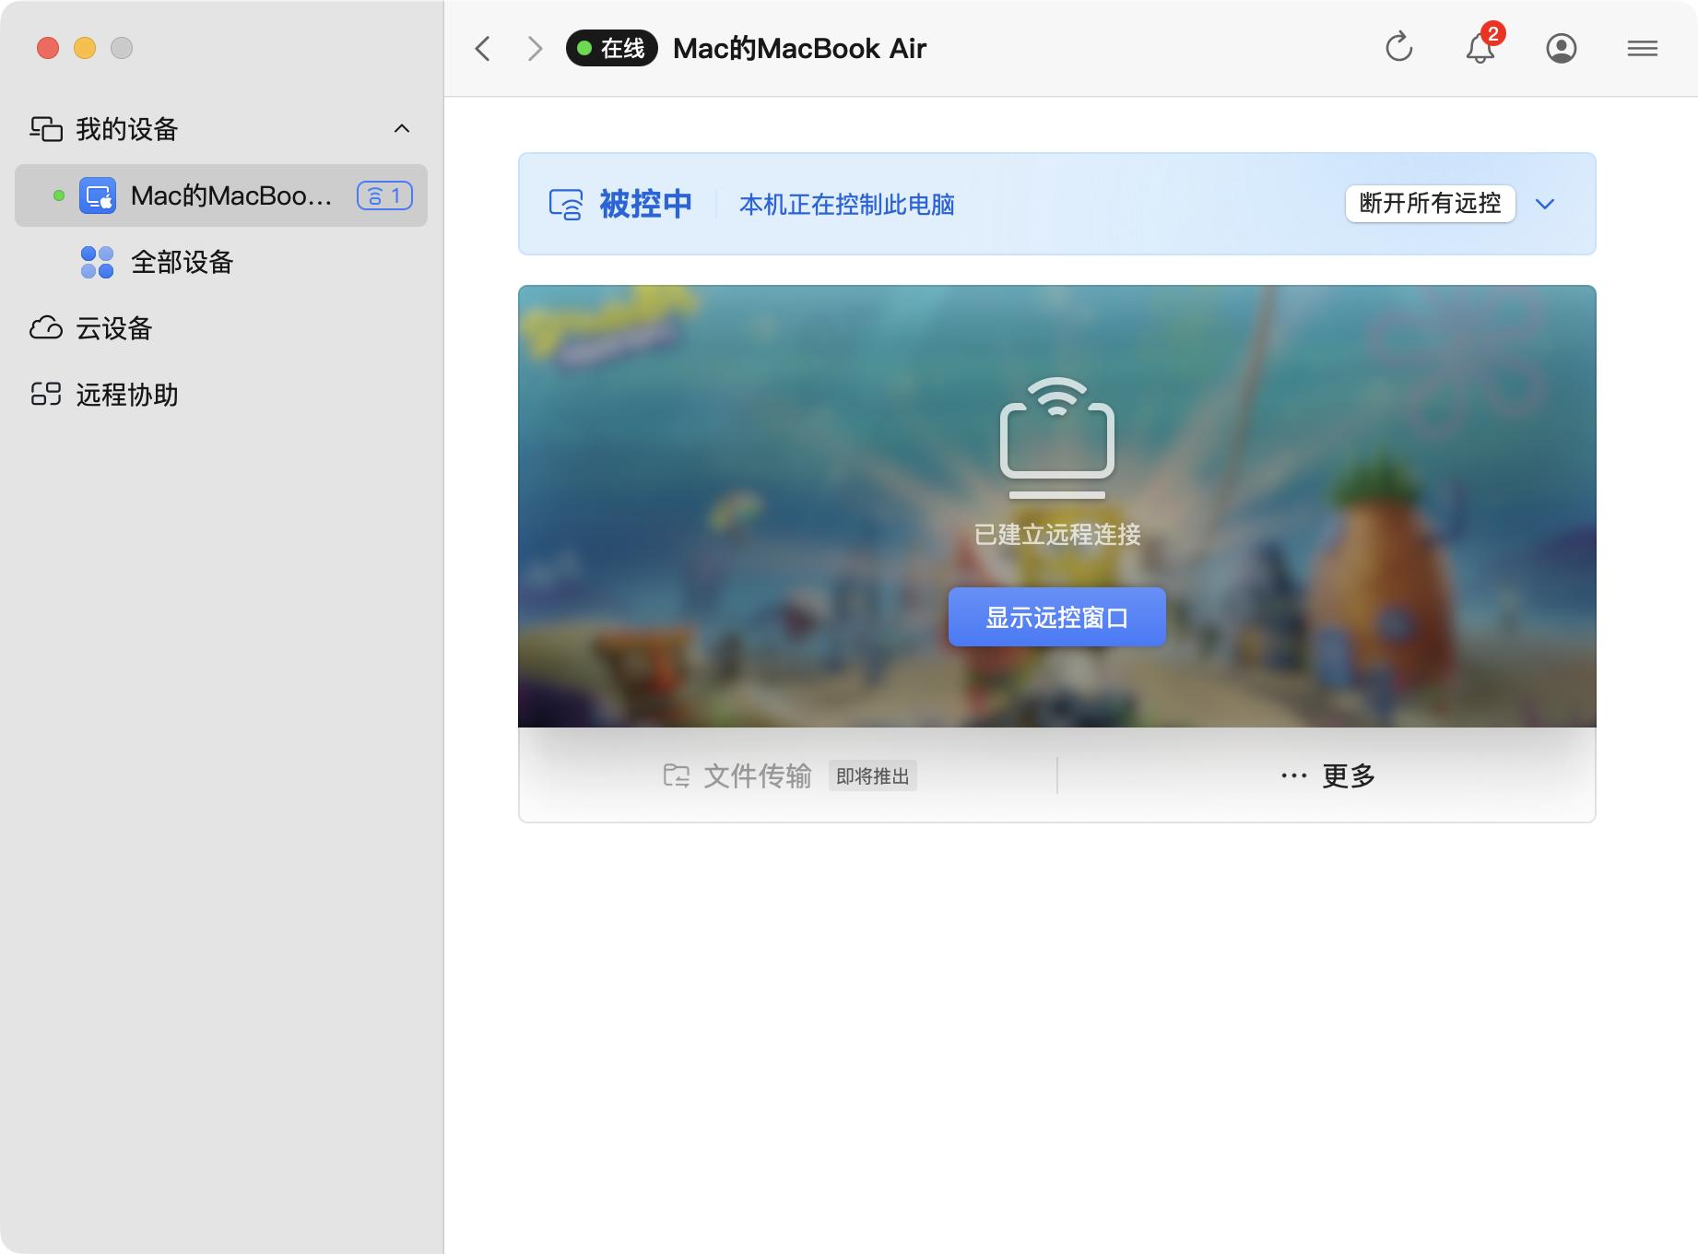Open the user account icon

tap(1561, 48)
